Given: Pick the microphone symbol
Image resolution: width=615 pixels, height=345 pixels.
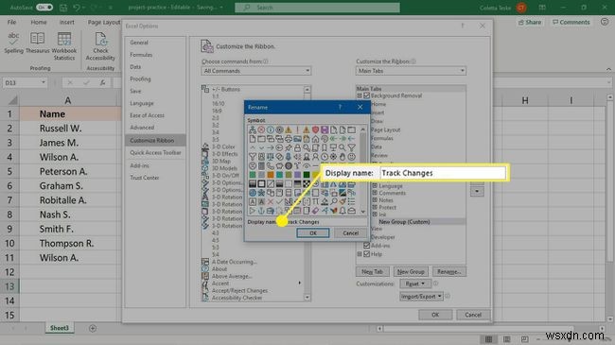Looking at the screenshot, I should click(289, 156).
